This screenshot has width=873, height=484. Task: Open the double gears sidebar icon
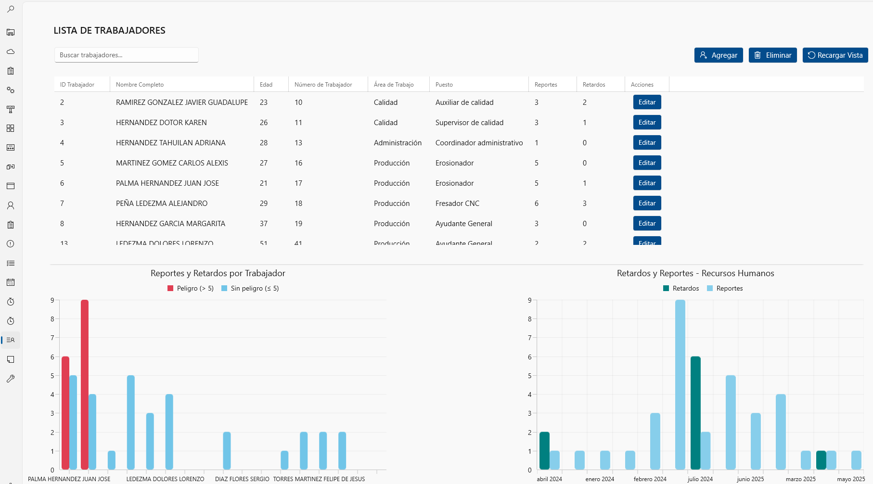coord(11,90)
